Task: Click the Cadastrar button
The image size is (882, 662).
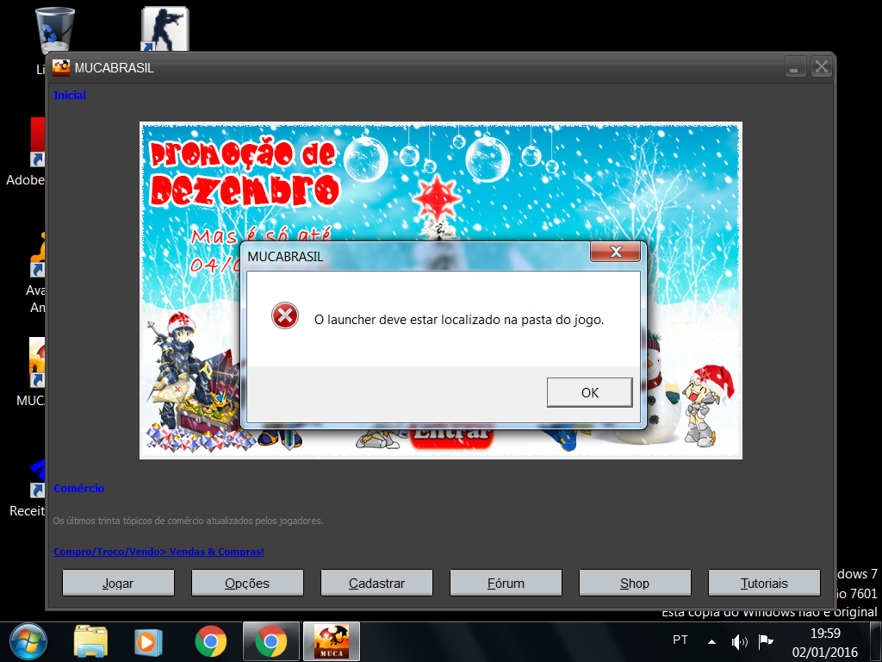Action: 376,583
